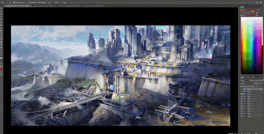Screen dimensions: 264x134
Task: Switch to the Paths tab
Action: 253,77
